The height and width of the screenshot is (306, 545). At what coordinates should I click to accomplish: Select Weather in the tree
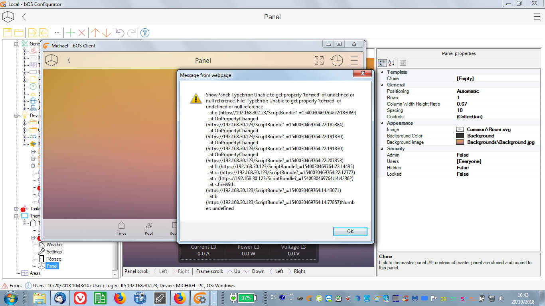tap(55, 245)
